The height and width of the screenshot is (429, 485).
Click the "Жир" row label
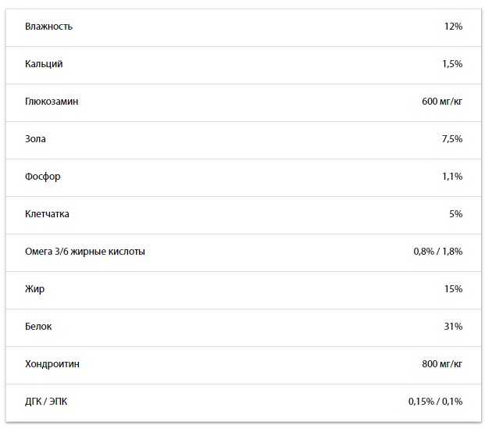click(x=34, y=289)
